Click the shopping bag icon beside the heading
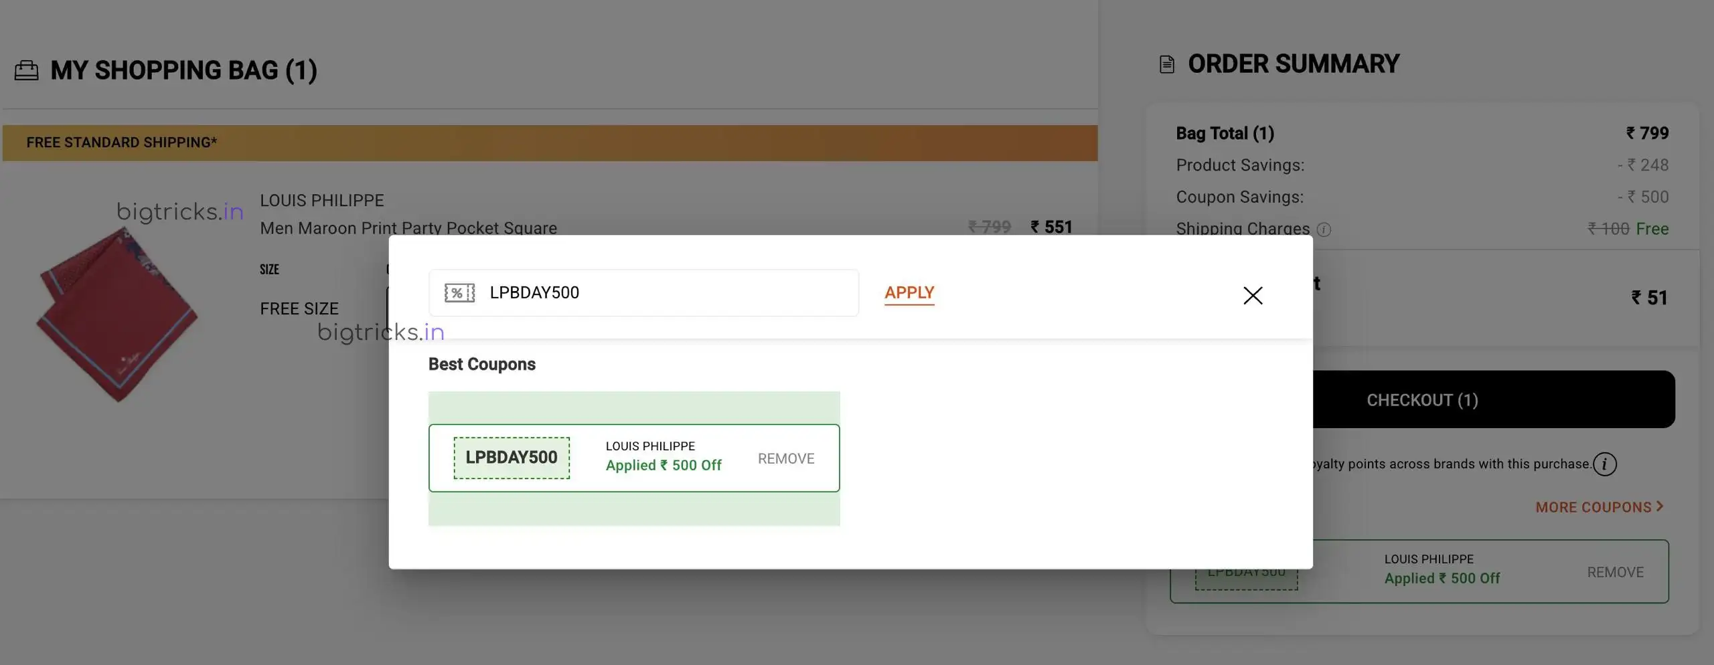Image resolution: width=1714 pixels, height=665 pixels. point(26,70)
